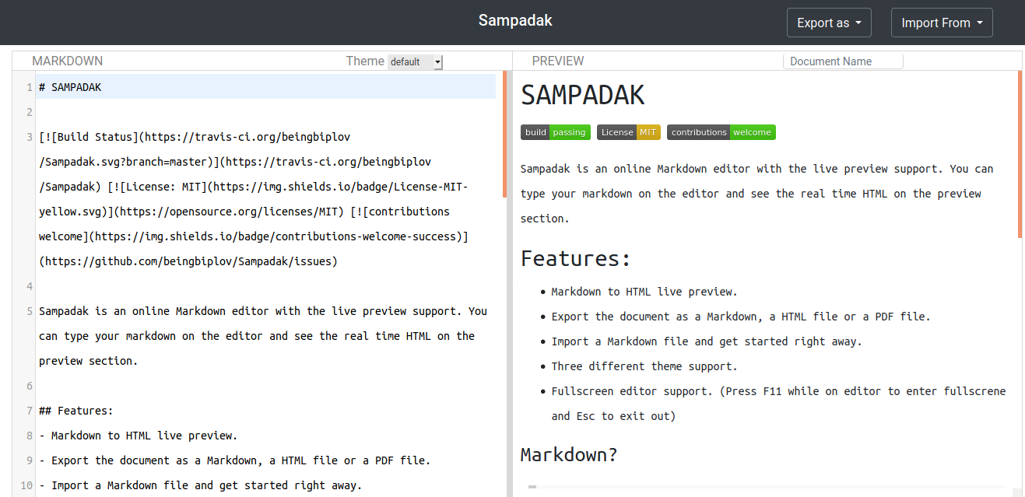The image size is (1025, 497).
Task: Click the '## Features:' line in the editor
Action: tap(76, 411)
